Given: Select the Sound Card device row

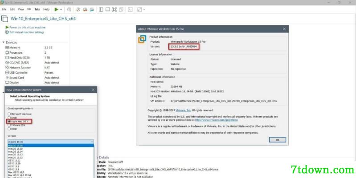Looking at the screenshot, I should coord(32,77).
